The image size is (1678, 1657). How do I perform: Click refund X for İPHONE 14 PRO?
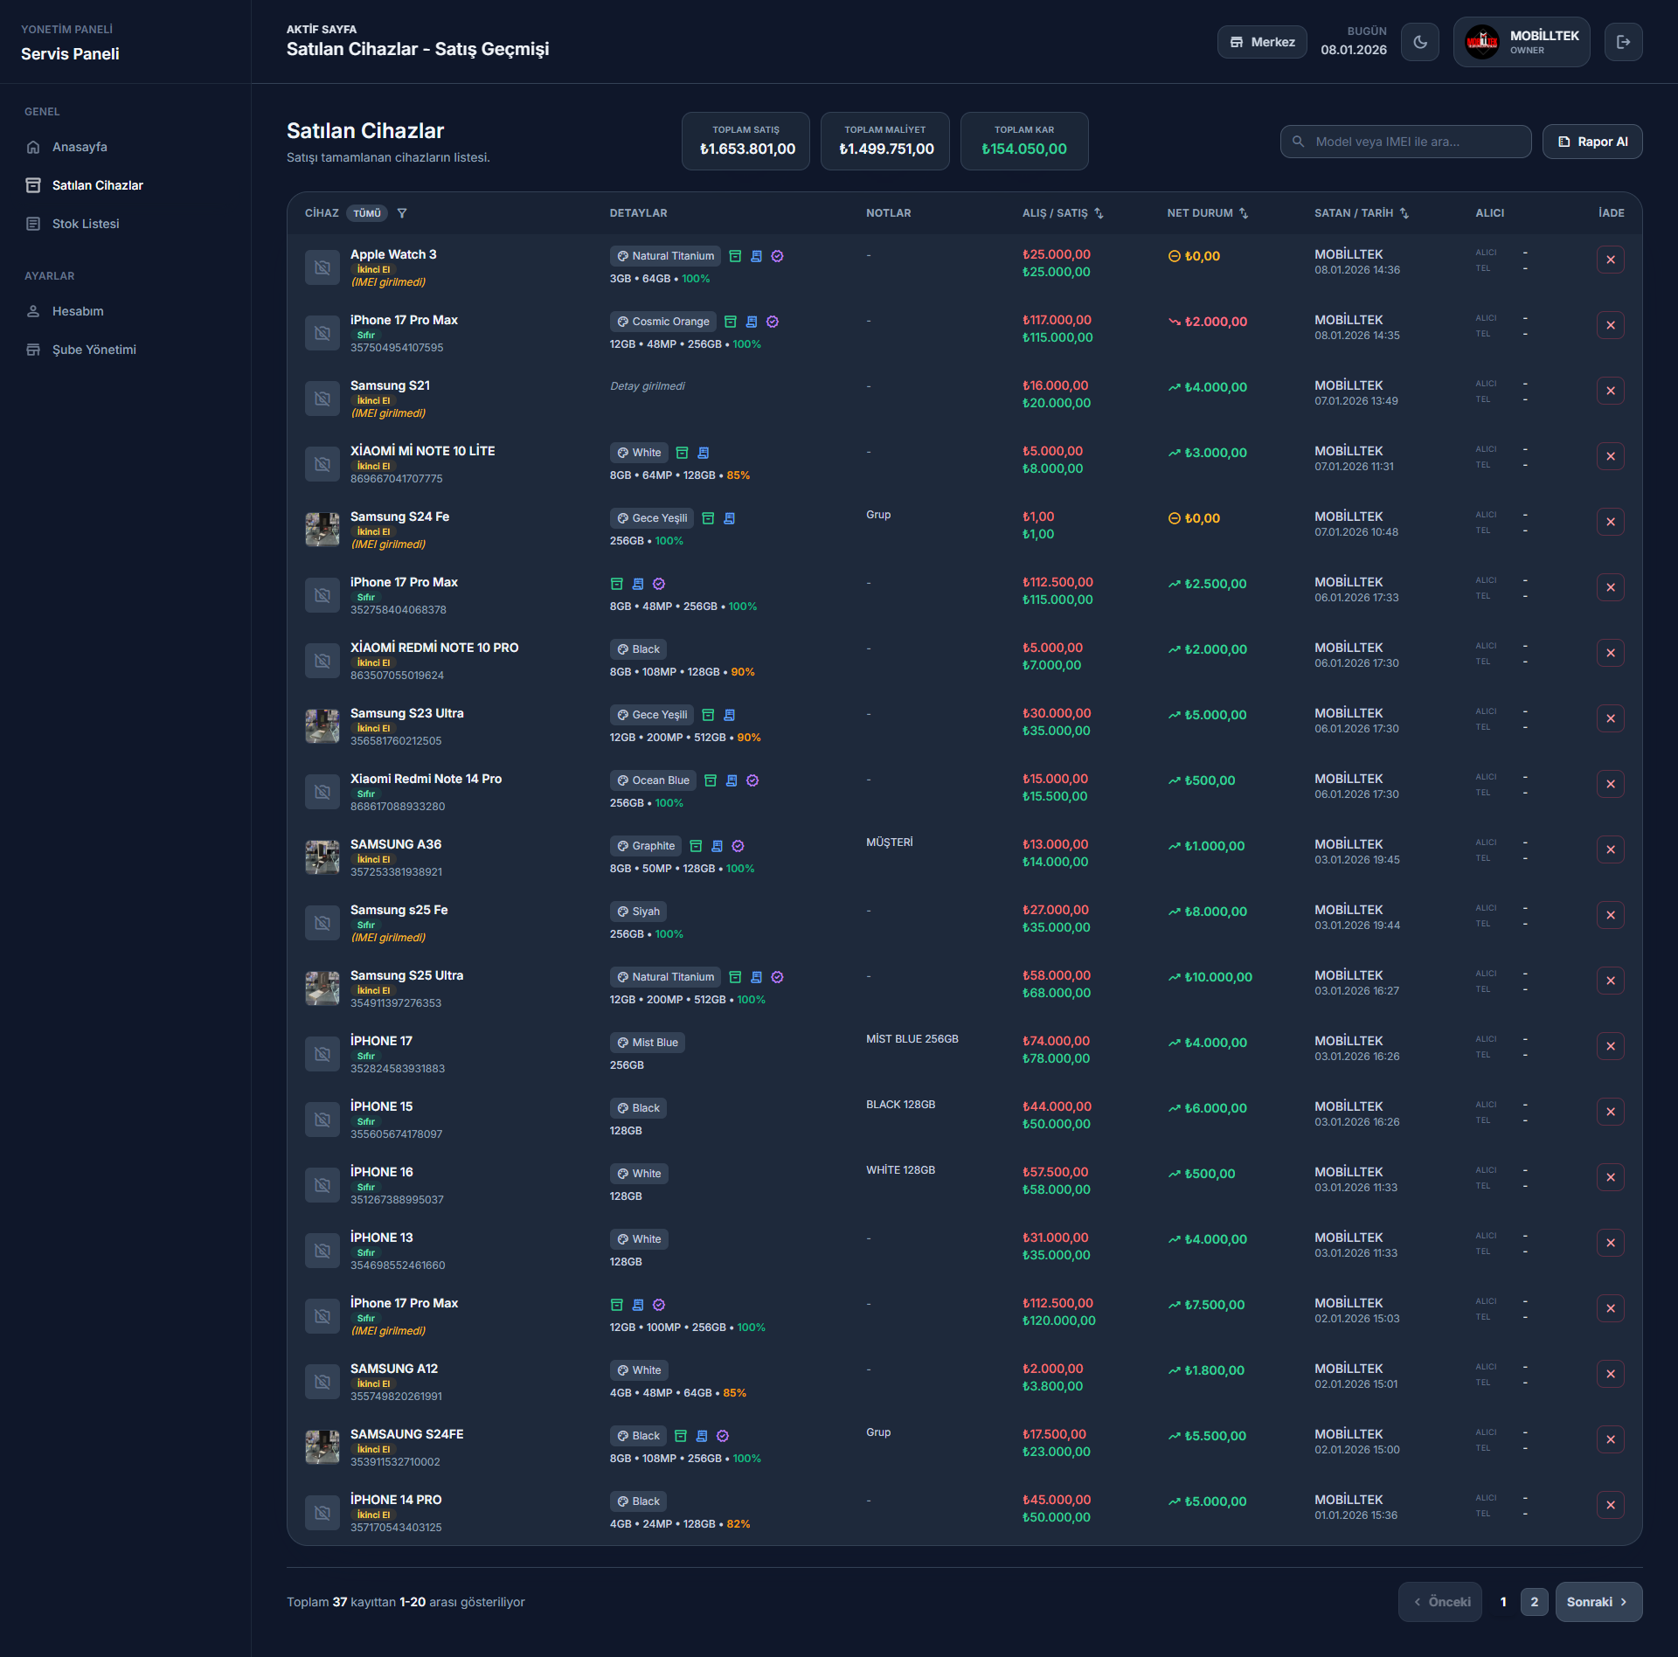1611,1505
